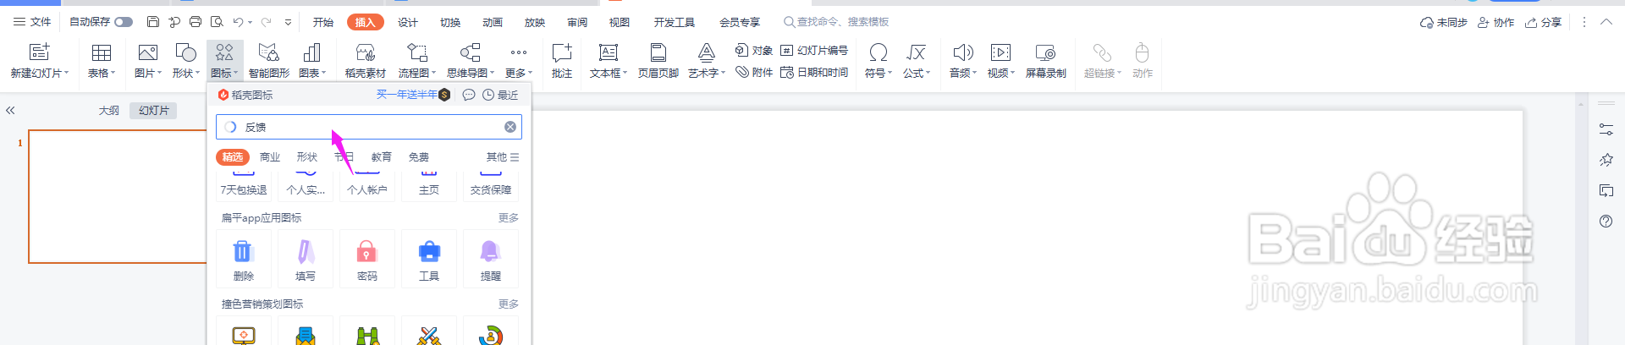Click the 幻灯片编号 slide number button
The height and width of the screenshot is (345, 1625).
pos(814,51)
